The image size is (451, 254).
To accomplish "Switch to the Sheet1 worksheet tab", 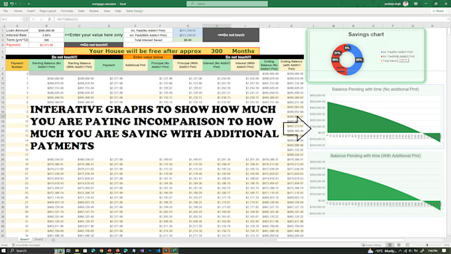I will click(x=25, y=239).
